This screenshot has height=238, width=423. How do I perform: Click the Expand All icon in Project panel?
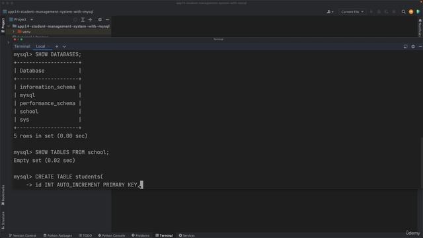tap(83, 20)
